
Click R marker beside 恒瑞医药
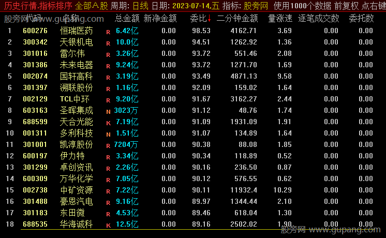(x=108, y=32)
